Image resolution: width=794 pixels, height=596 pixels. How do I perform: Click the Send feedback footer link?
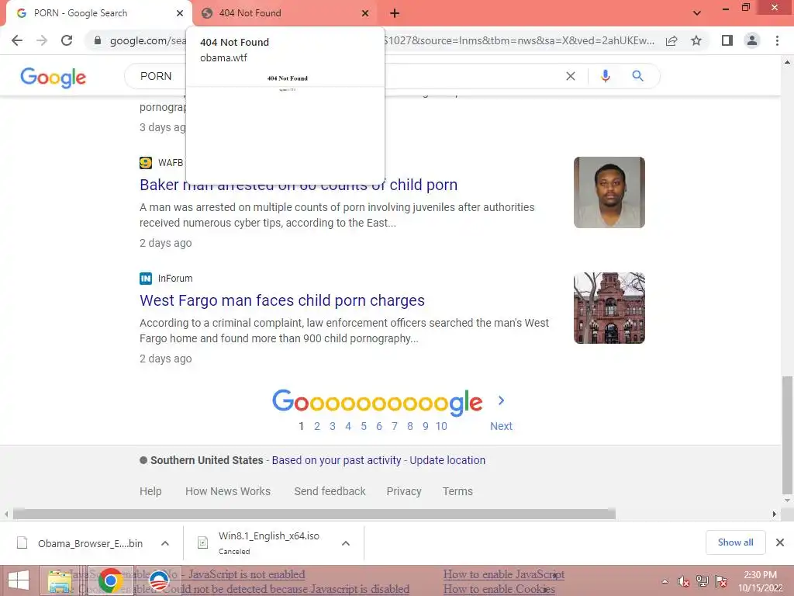coord(330,491)
